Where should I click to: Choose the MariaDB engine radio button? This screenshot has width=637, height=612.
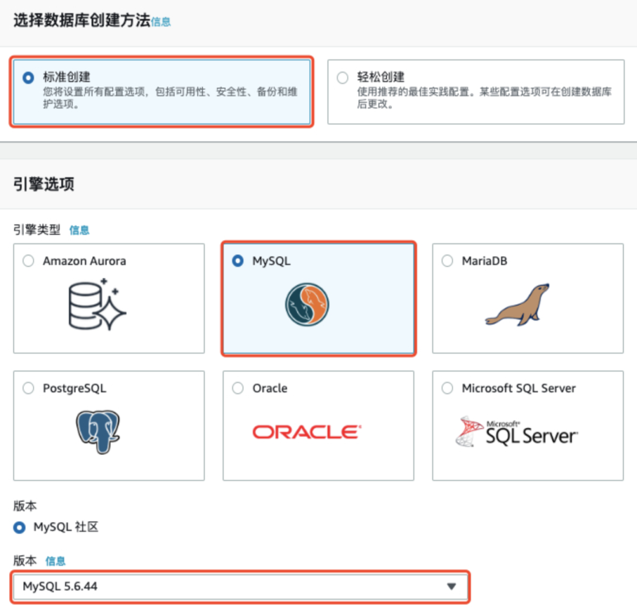click(x=447, y=261)
